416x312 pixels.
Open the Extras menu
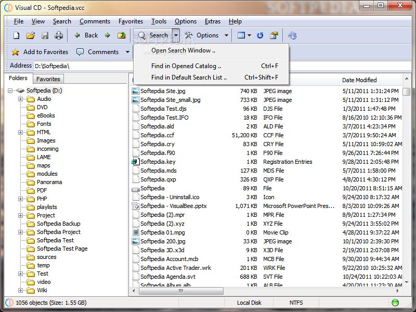[213, 21]
